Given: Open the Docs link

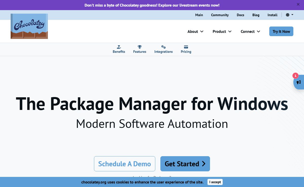Looking at the screenshot, I should [x=240, y=15].
